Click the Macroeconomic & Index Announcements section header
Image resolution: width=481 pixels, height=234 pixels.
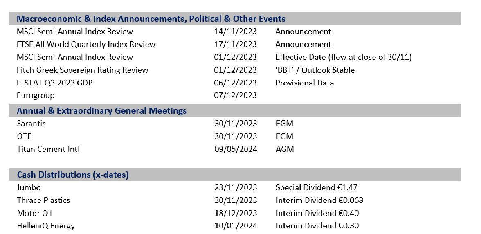click(x=151, y=19)
